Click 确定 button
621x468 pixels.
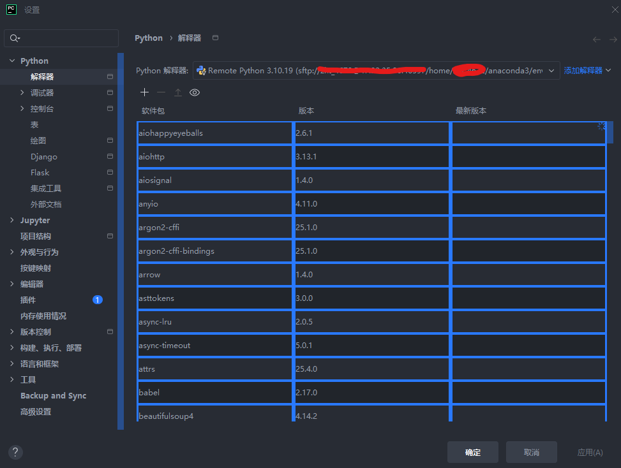(473, 452)
